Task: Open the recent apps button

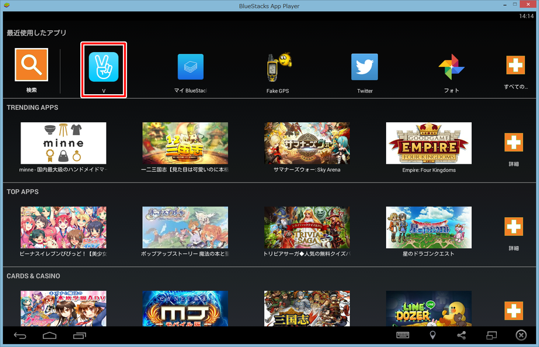Action: 80,335
